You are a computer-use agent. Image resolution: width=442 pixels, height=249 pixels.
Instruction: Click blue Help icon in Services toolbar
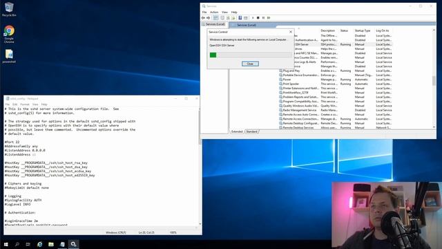(240, 18)
